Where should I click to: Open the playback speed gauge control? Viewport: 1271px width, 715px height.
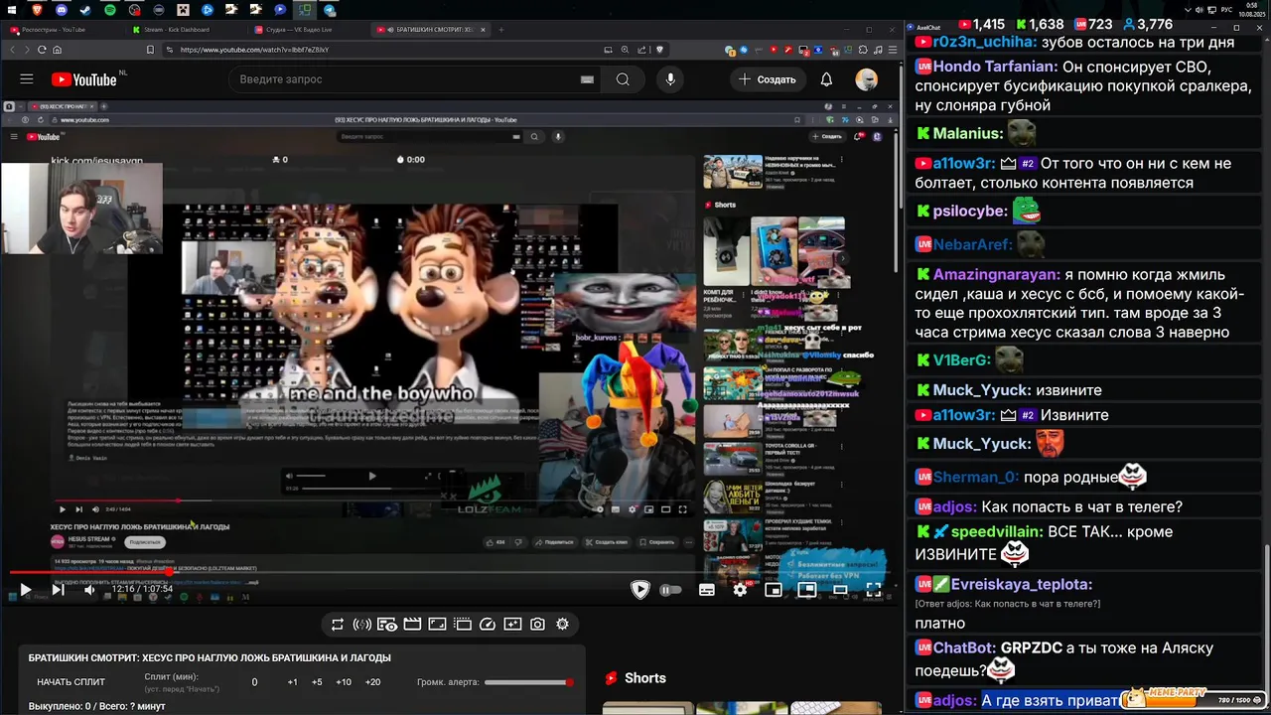[x=488, y=625]
